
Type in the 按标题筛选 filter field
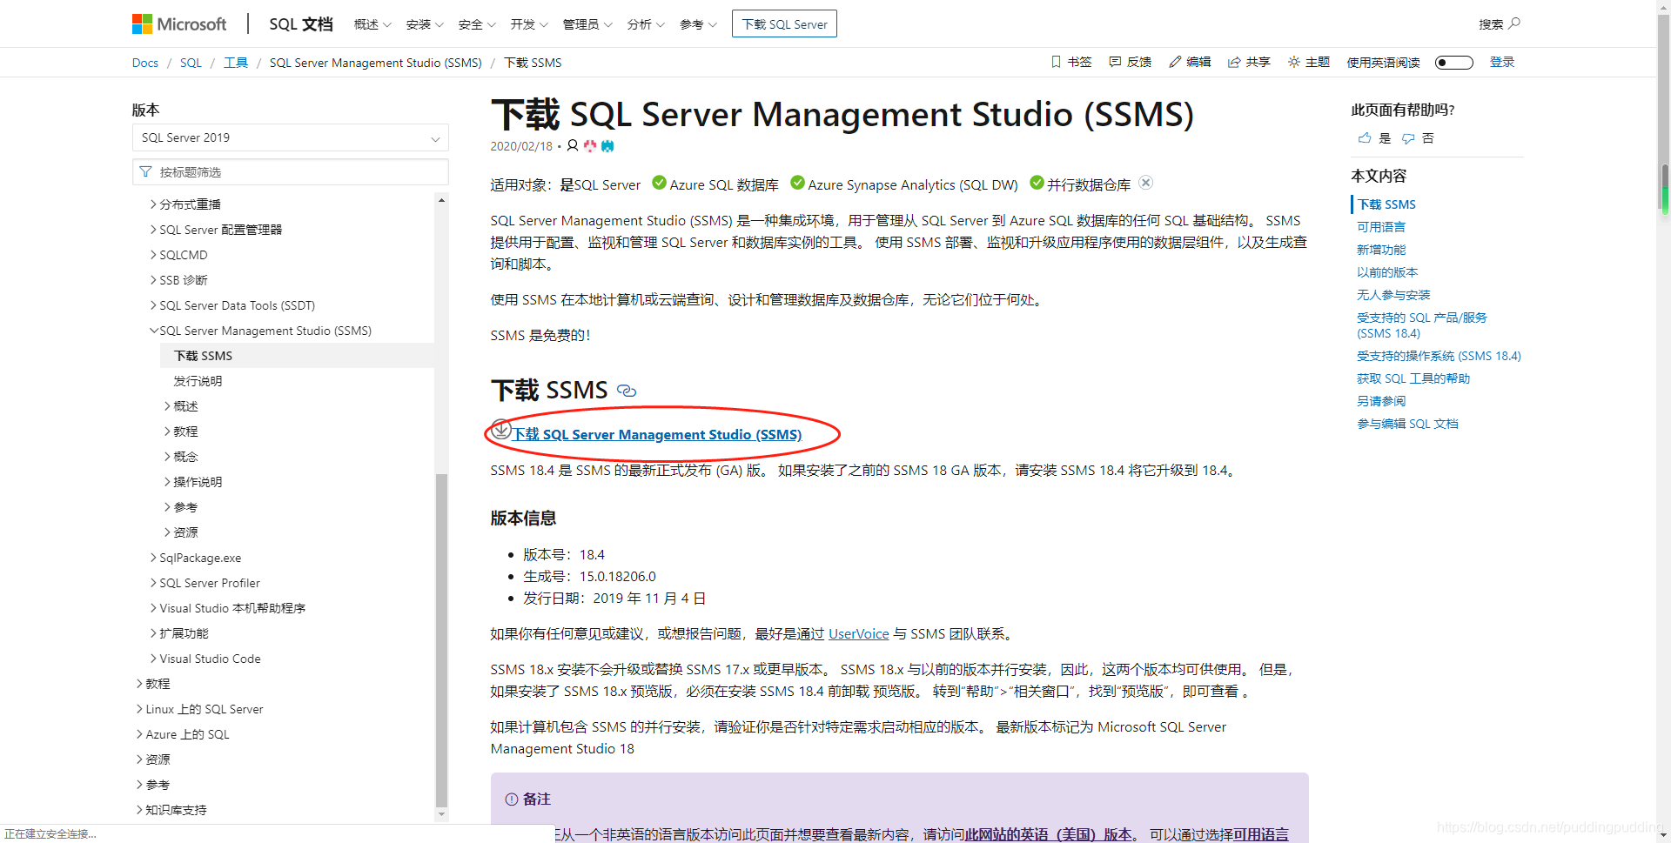(x=291, y=172)
